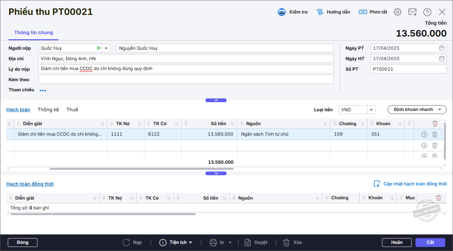Click the Hoãn button
Image resolution: width=453 pixels, height=251 pixels.
pos(397,243)
